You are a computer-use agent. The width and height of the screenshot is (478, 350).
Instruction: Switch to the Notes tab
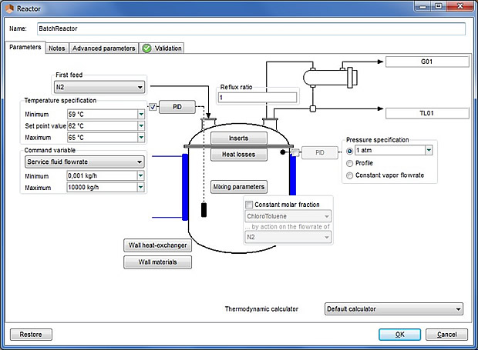coord(57,48)
